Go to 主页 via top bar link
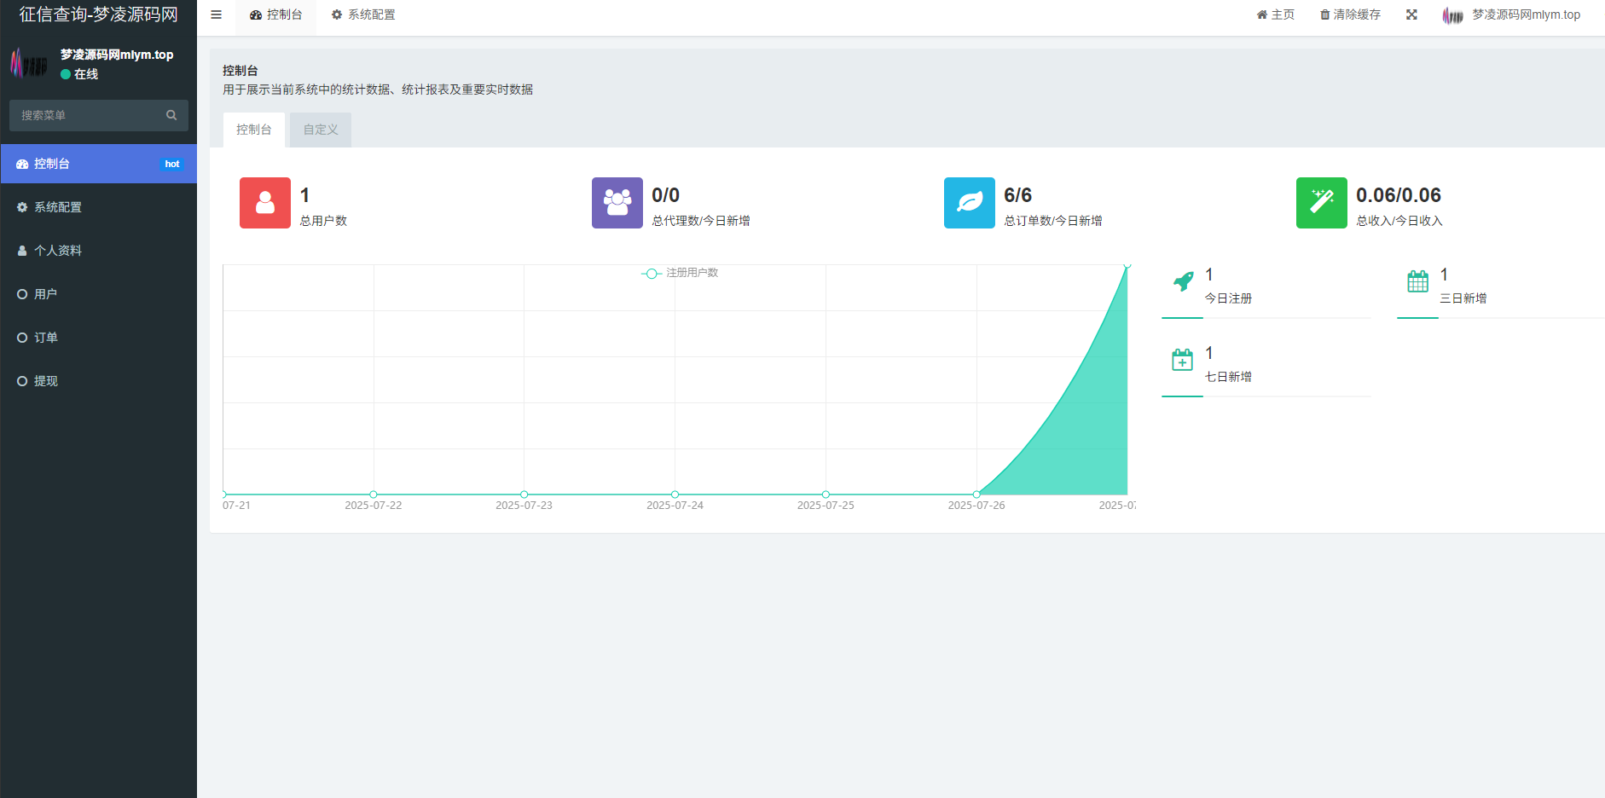 [1276, 14]
